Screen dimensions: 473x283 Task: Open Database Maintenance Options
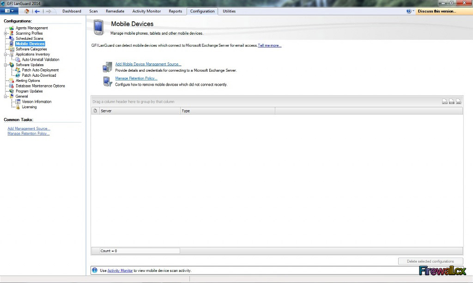pyautogui.click(x=40, y=86)
